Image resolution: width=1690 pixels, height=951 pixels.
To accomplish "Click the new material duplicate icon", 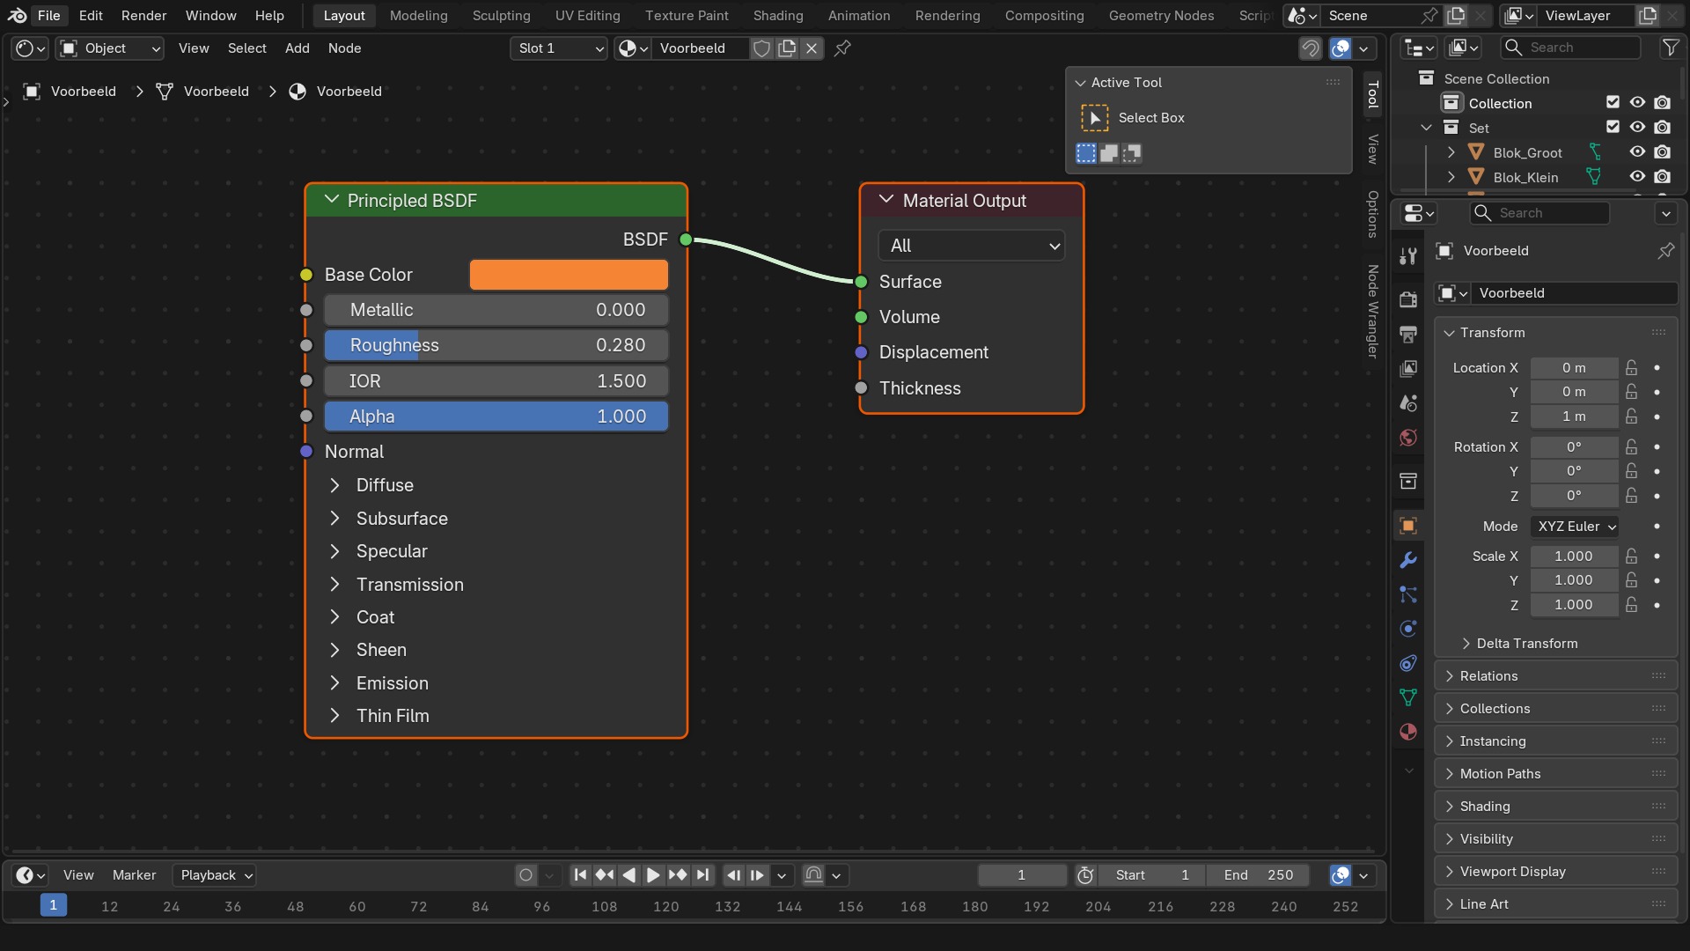I will tap(787, 48).
